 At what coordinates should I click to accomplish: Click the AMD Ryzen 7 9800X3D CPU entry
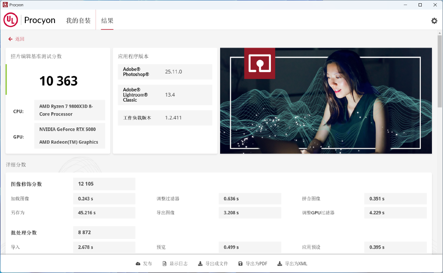[x=70, y=110]
